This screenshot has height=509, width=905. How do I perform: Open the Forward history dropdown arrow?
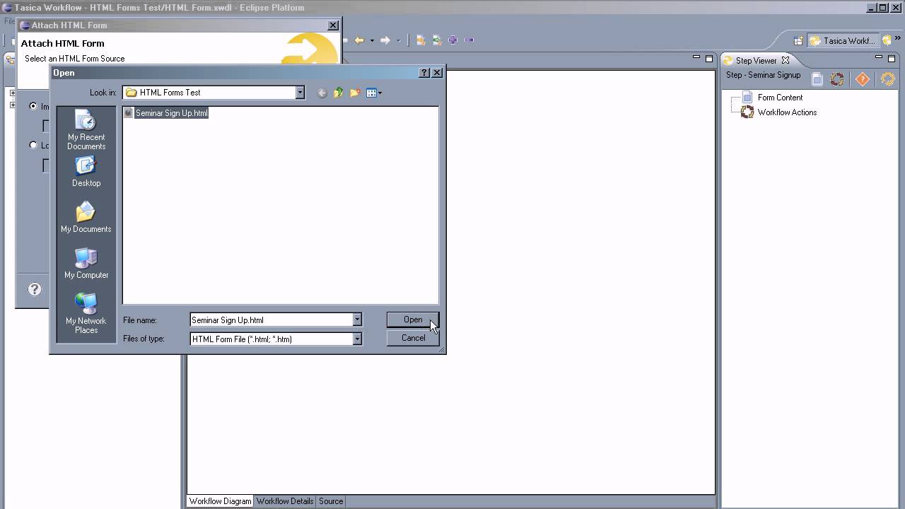pyautogui.click(x=398, y=40)
